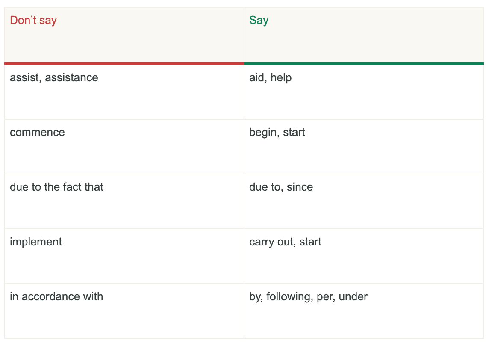Click the word "following" in the last row
Screen dimensions: 489x343
point(289,296)
